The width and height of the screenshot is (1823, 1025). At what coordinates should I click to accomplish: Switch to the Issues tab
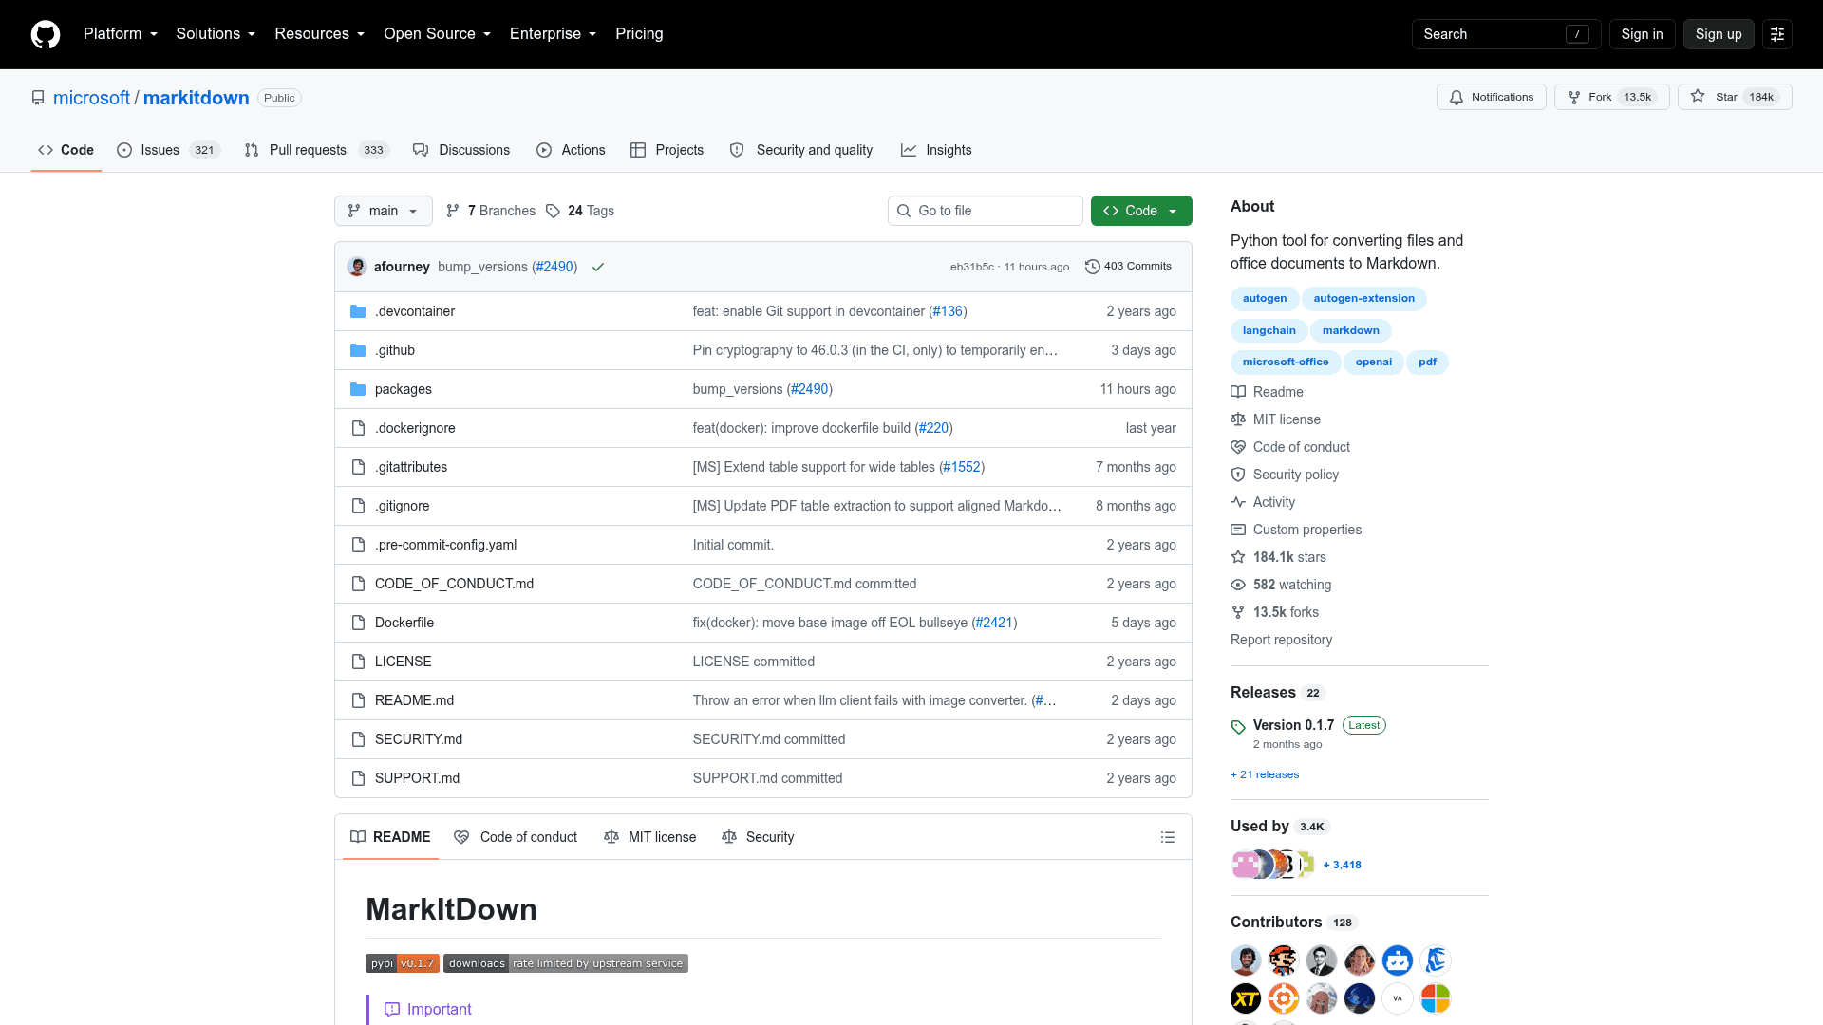click(x=168, y=150)
